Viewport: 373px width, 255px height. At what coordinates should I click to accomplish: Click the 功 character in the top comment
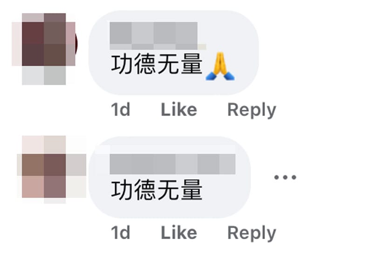[x=122, y=64]
